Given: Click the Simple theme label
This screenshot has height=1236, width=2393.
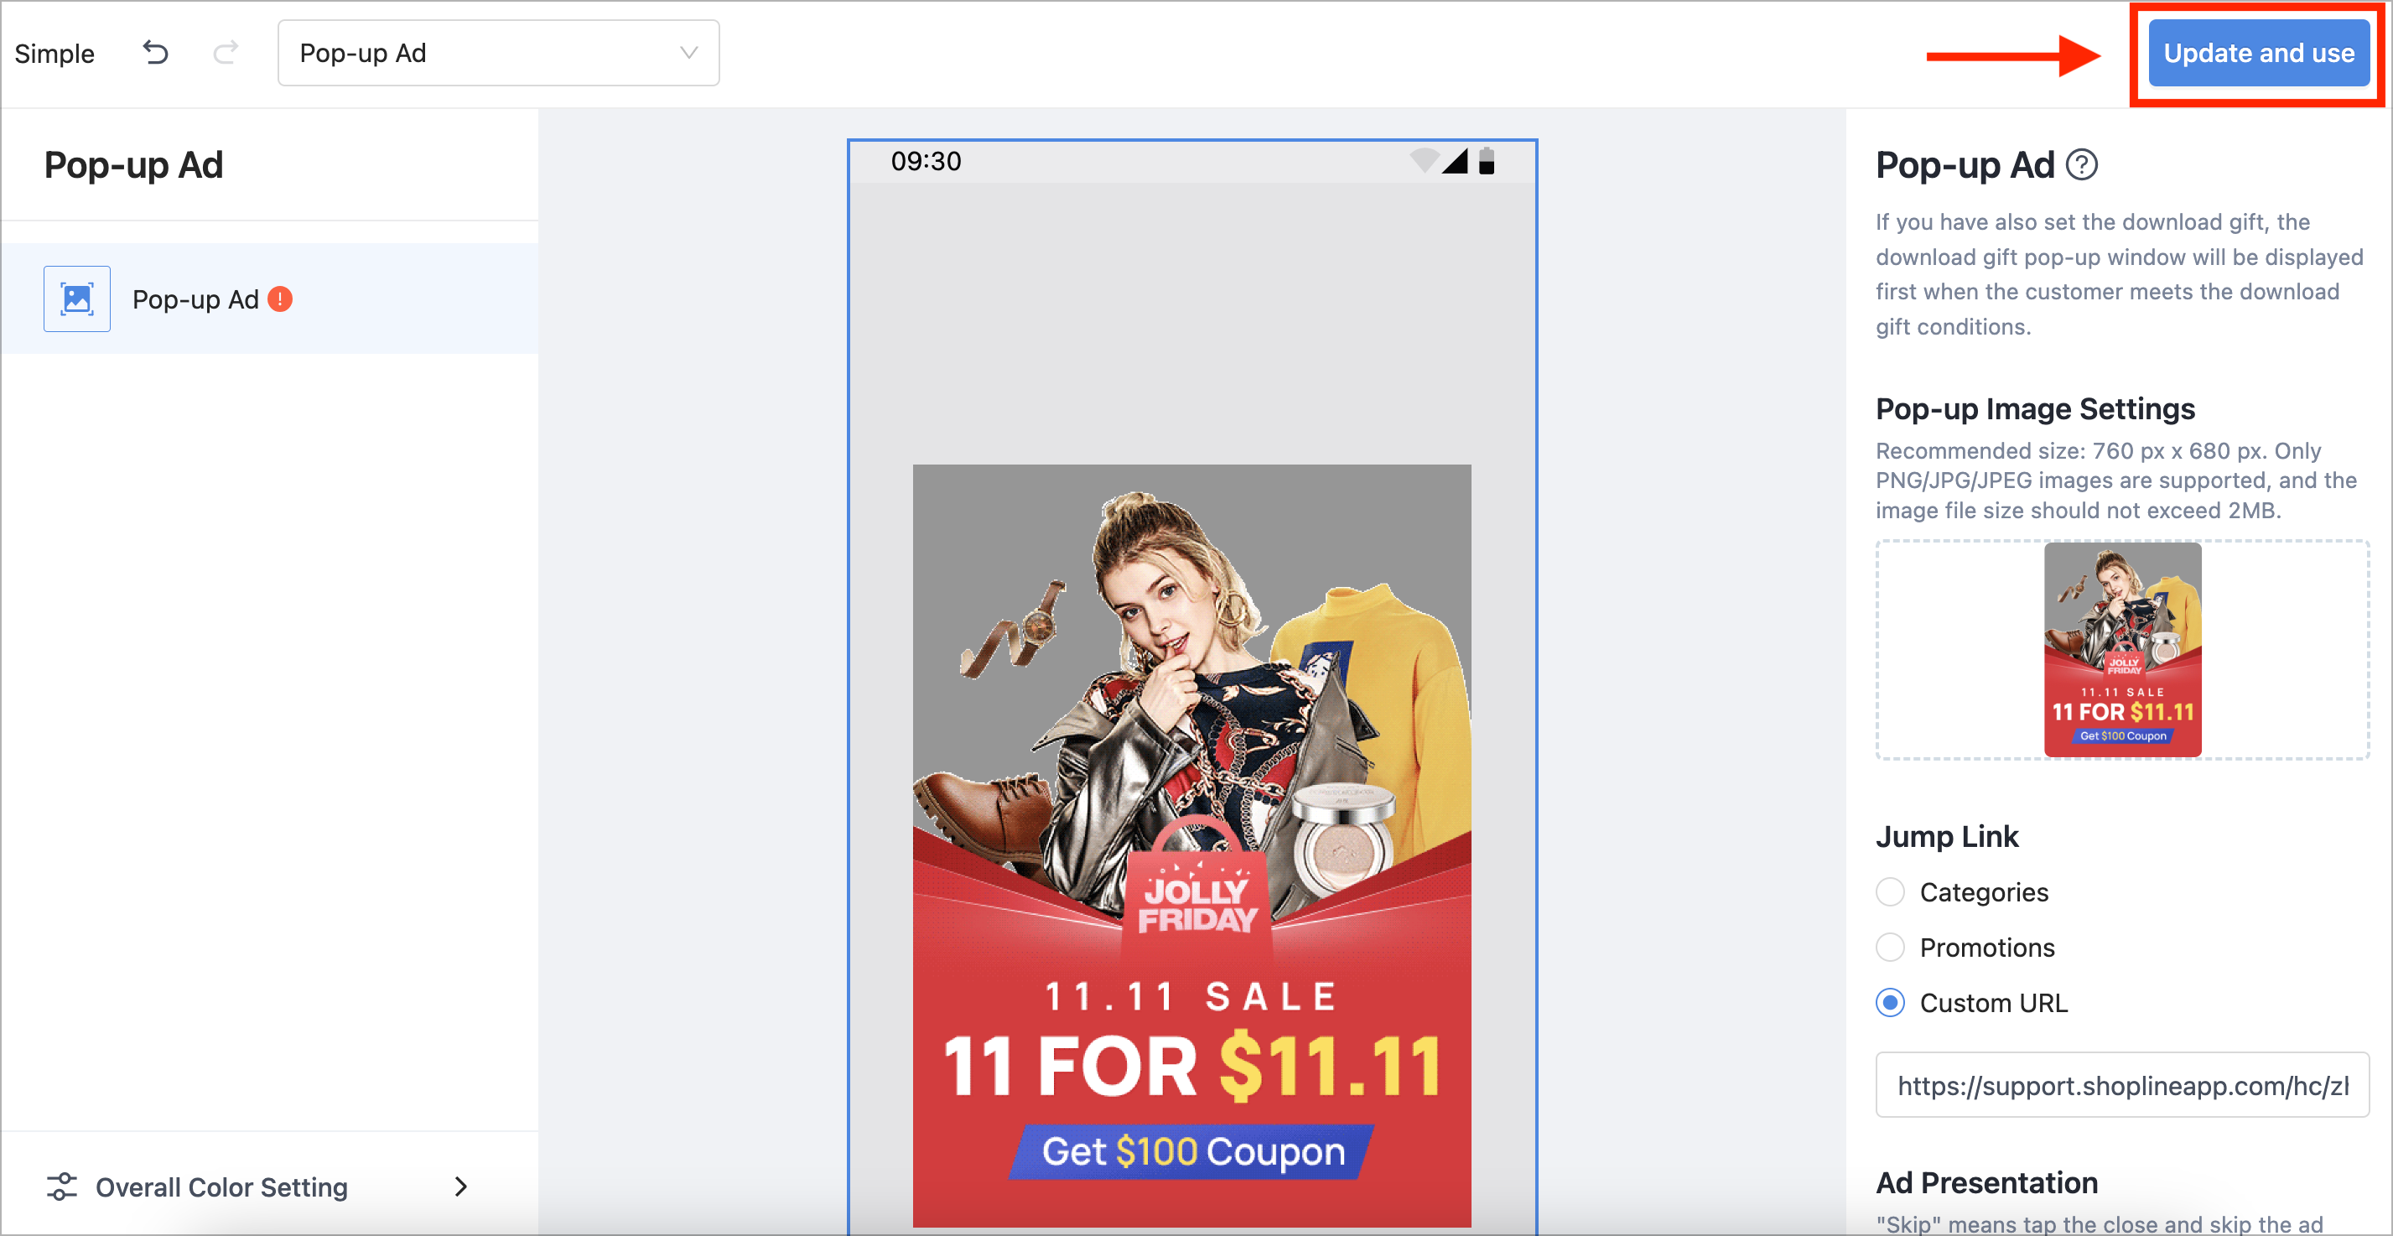Looking at the screenshot, I should coord(55,54).
